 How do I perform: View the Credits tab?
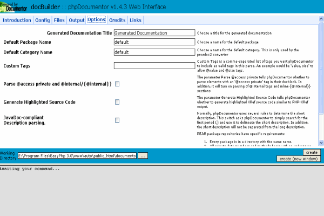point(117,20)
